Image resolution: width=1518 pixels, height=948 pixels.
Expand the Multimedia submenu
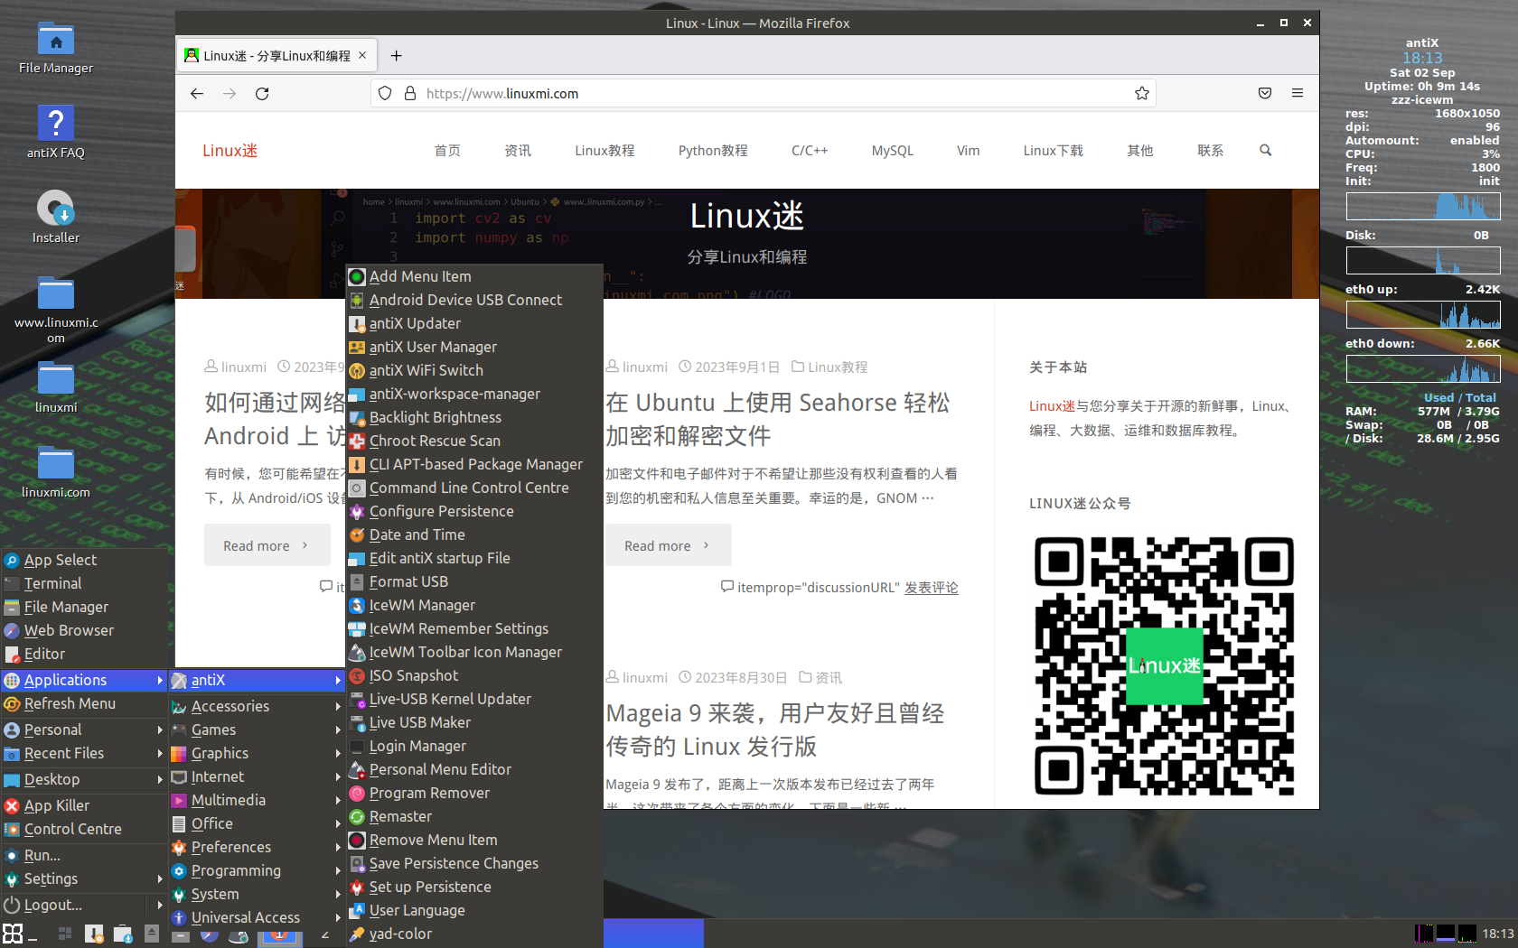click(258, 800)
